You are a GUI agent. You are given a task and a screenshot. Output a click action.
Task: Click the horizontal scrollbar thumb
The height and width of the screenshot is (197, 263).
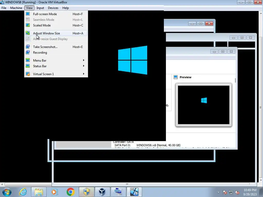127,184
